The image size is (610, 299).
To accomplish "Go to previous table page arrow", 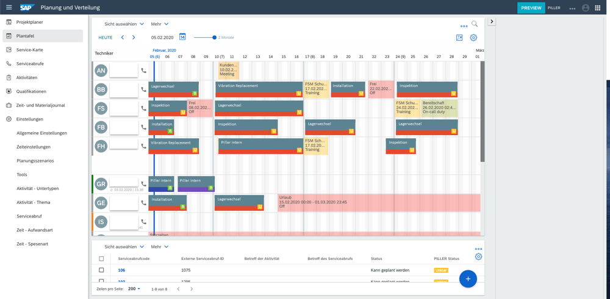I will 178,289.
